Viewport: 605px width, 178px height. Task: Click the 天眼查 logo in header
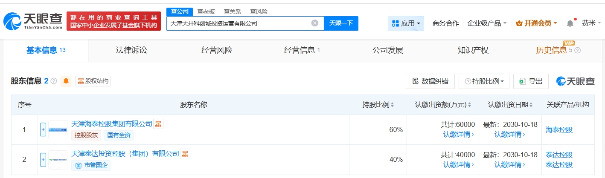click(x=32, y=20)
